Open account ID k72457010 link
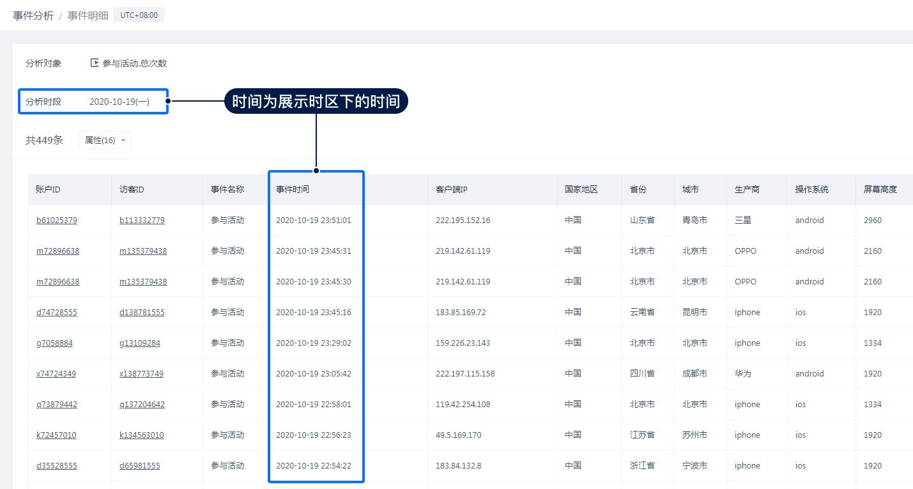 (56, 435)
